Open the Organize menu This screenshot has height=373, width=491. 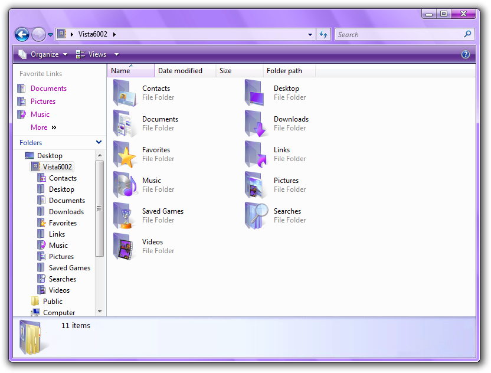(43, 54)
